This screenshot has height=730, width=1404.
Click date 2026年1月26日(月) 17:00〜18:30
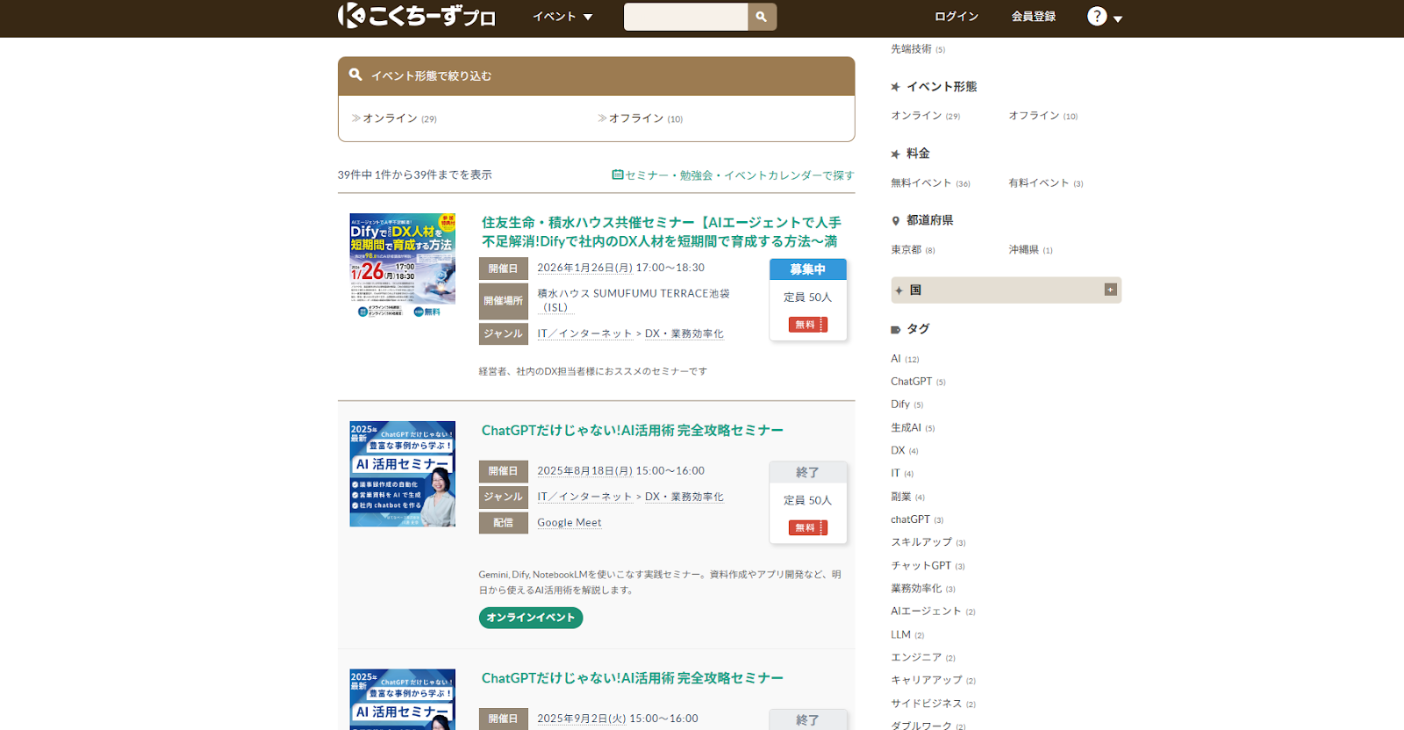pyautogui.click(x=621, y=268)
